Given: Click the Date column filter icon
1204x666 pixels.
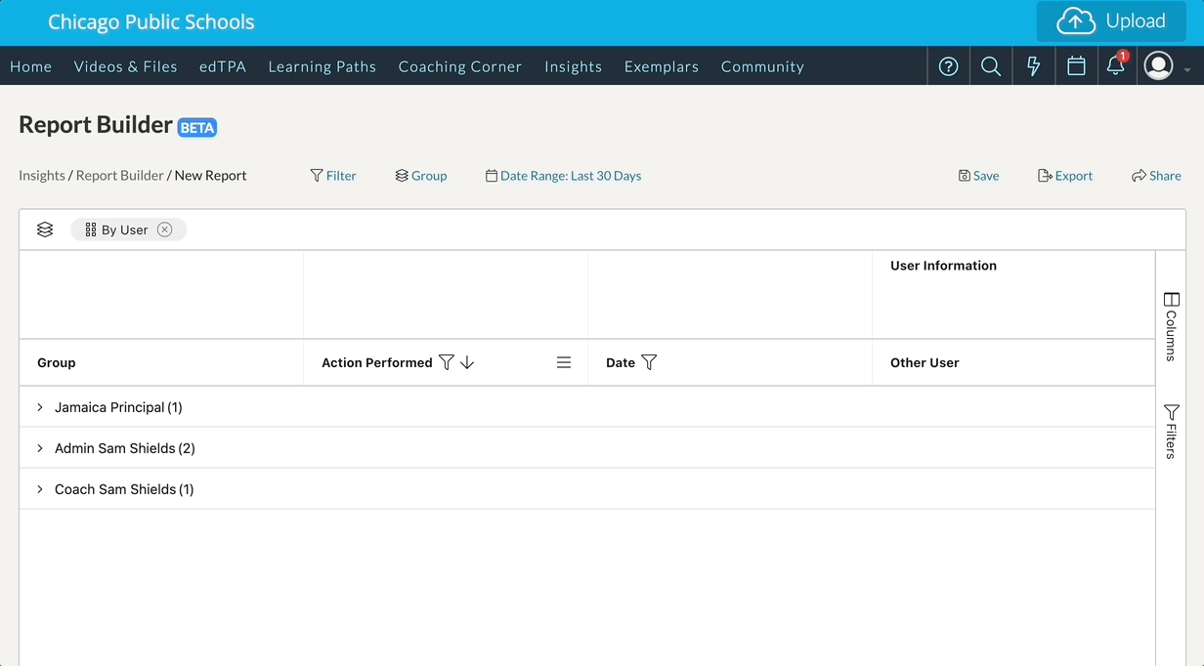Looking at the screenshot, I should click(x=649, y=362).
